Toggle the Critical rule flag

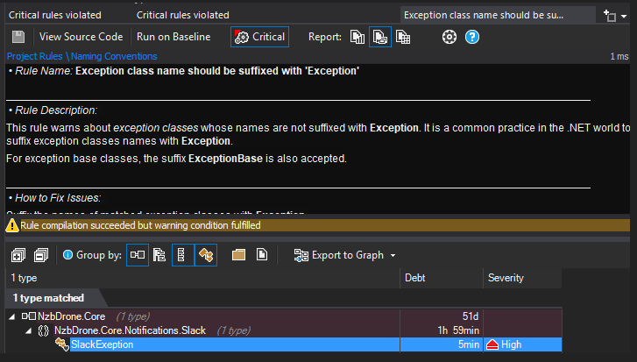259,37
